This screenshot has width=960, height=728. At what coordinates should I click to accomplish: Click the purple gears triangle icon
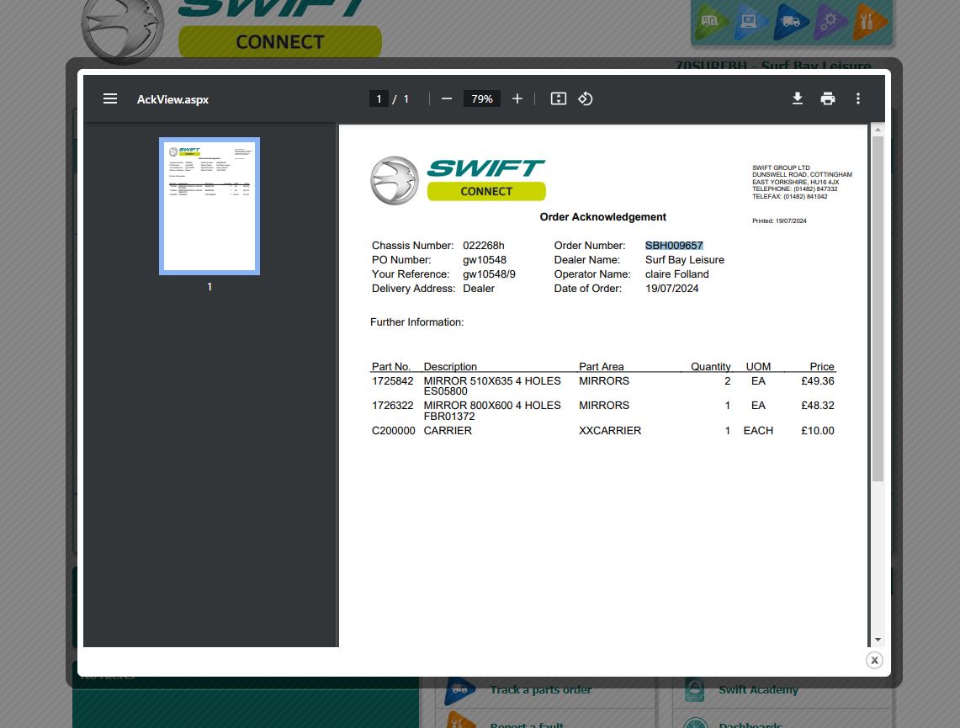tap(830, 23)
